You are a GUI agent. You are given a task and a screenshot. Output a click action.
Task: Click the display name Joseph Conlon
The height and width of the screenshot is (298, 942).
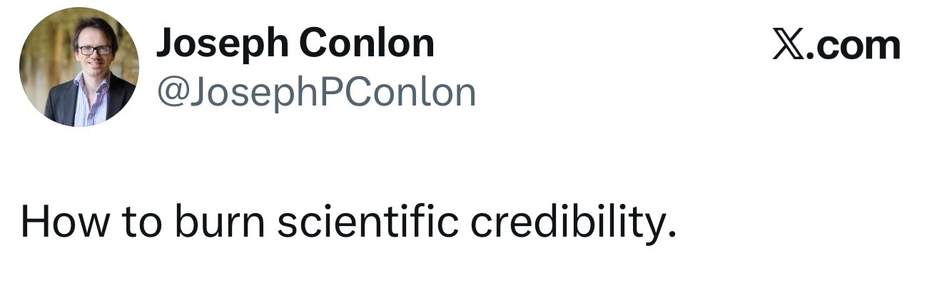(x=295, y=43)
